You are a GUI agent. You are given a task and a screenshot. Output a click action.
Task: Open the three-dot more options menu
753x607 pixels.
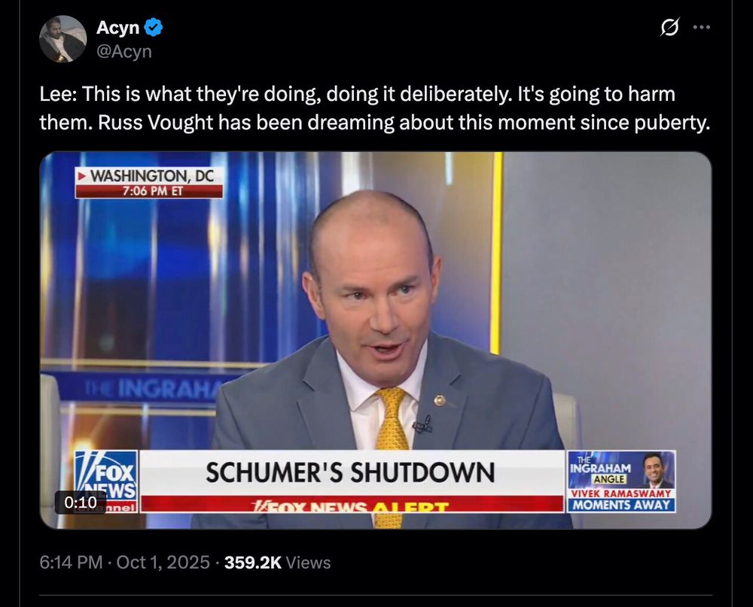(702, 27)
